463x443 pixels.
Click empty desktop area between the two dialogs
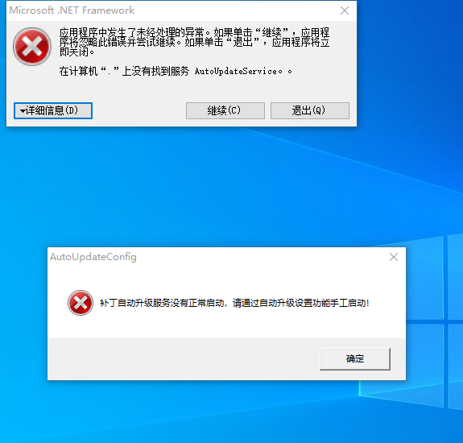pyautogui.click(x=207, y=186)
